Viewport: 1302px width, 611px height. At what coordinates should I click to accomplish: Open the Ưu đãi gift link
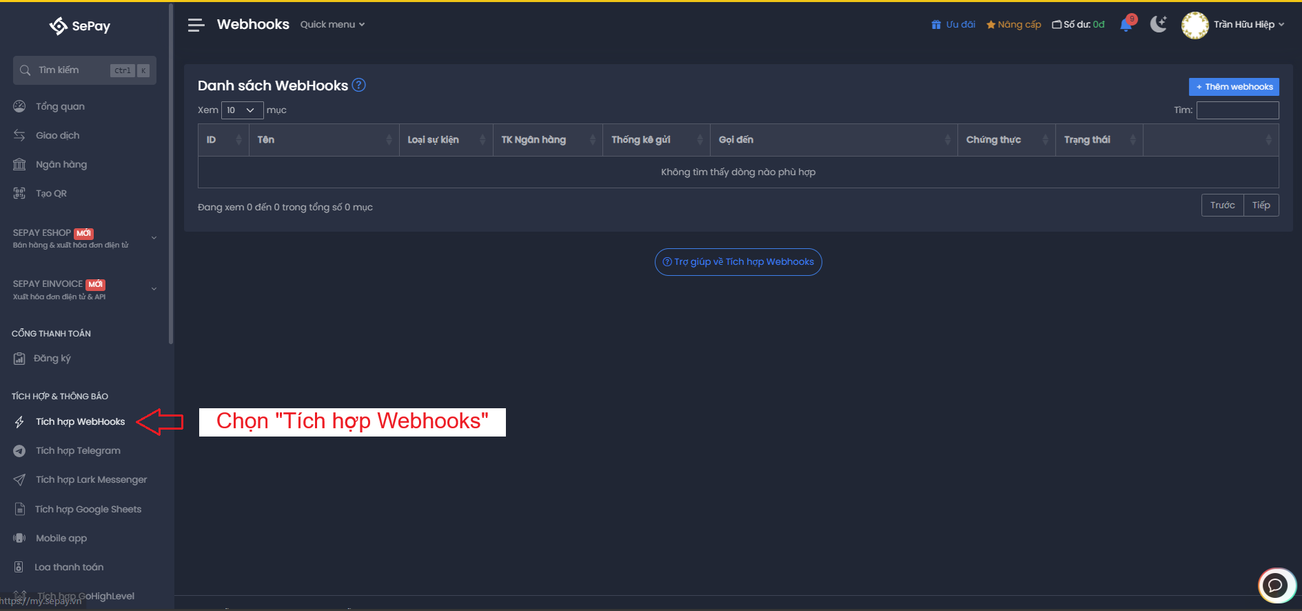(x=953, y=25)
